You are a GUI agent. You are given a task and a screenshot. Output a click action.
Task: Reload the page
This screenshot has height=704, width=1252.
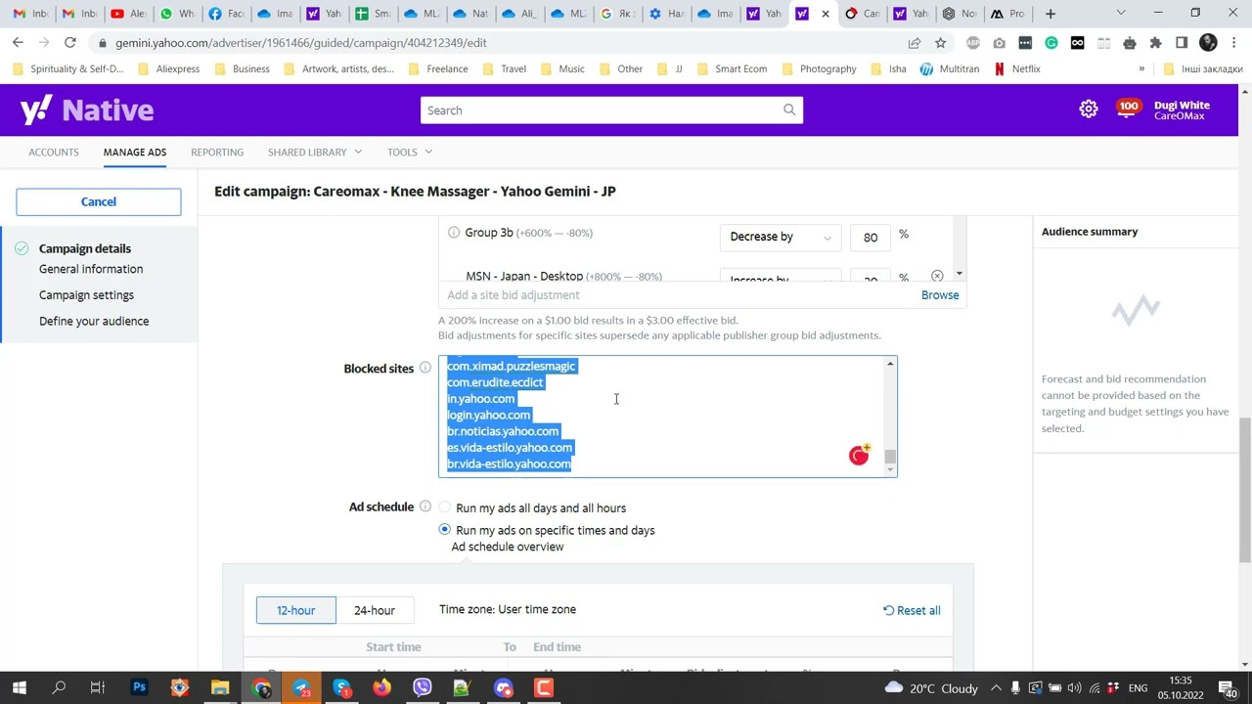69,43
